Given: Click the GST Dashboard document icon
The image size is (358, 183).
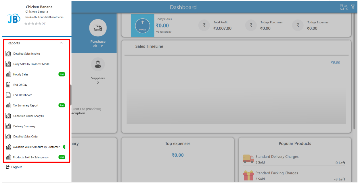Looking at the screenshot, I should (8, 95).
